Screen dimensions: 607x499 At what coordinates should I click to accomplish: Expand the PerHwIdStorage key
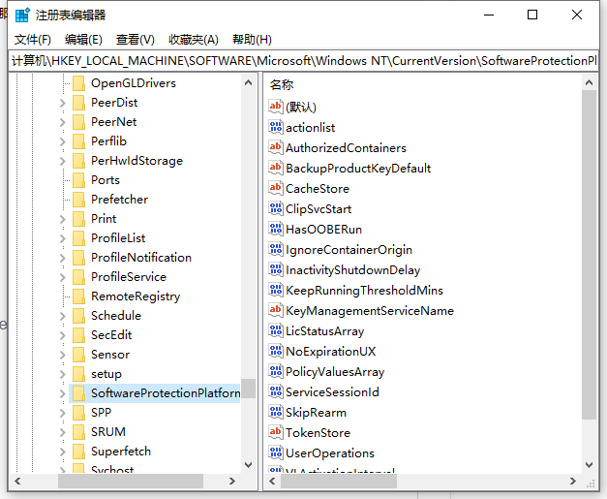click(x=63, y=161)
